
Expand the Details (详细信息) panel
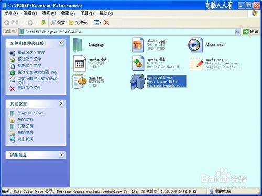click(x=61, y=155)
